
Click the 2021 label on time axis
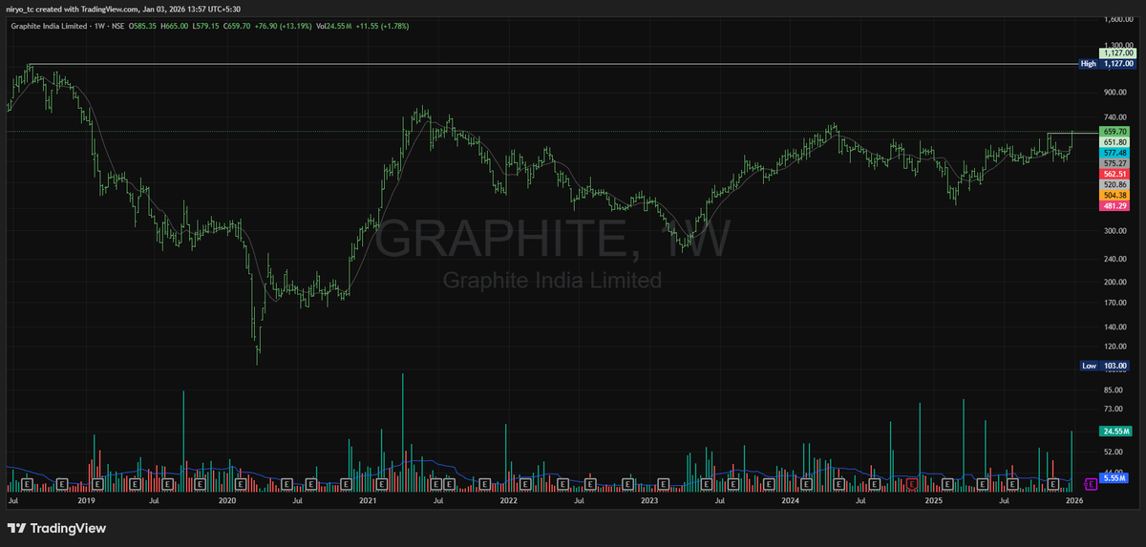point(368,499)
